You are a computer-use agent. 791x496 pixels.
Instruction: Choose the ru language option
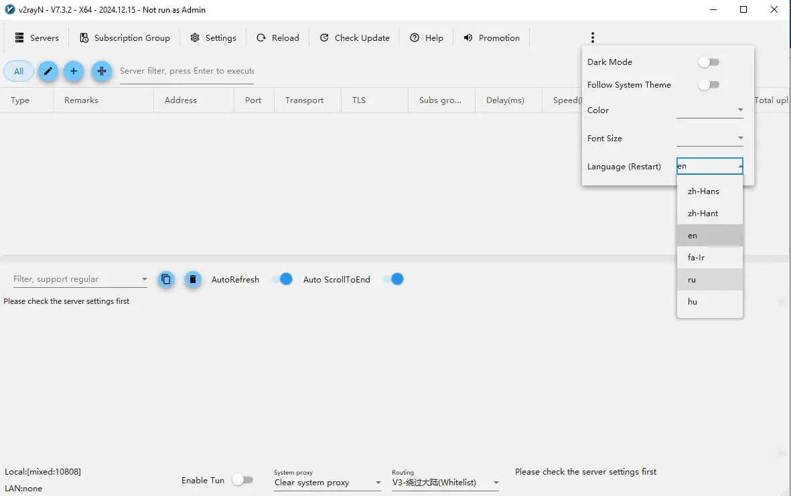[693, 280]
